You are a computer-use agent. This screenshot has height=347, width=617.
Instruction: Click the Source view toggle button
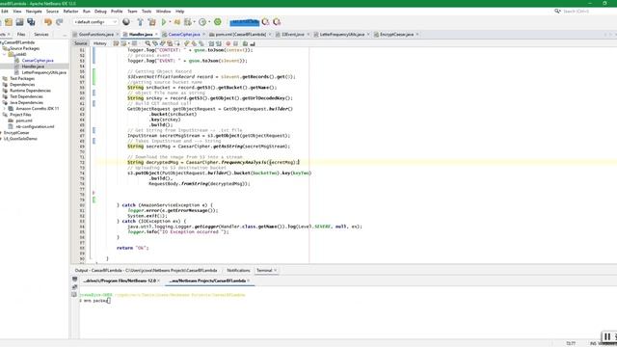pos(81,43)
